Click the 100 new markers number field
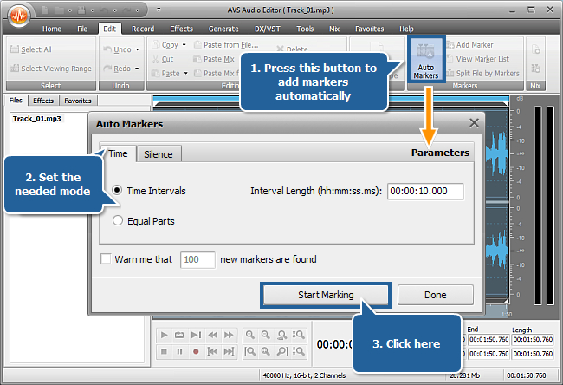This screenshot has height=385, width=563. pyautogui.click(x=197, y=259)
